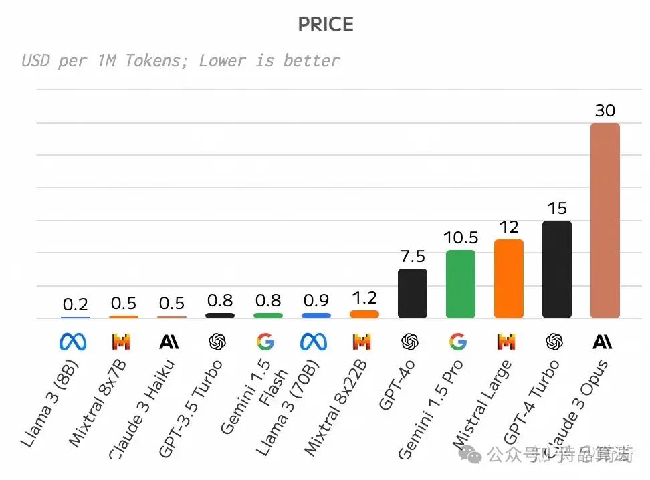Click the Mixtral 8x22B axis label
Screen dimensions: 650x480
[337, 409]
